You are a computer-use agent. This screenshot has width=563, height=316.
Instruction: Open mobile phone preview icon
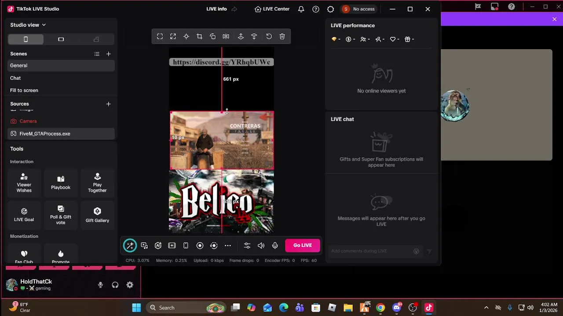tap(186, 245)
